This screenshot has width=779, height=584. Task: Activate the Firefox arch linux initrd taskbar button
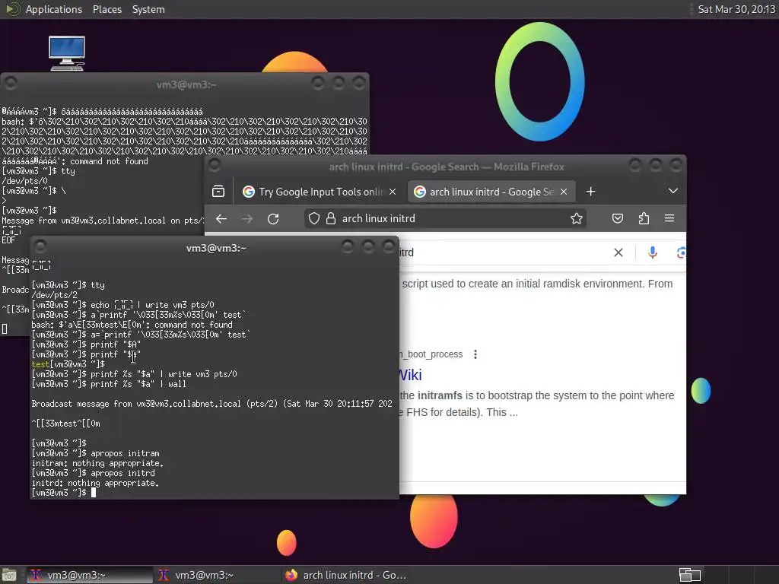(346, 575)
